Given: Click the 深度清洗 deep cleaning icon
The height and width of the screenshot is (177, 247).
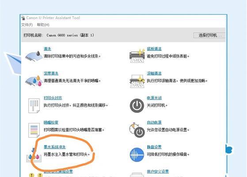Looking at the screenshot, I should point(34,81).
